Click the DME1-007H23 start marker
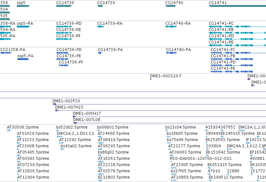 57,110
